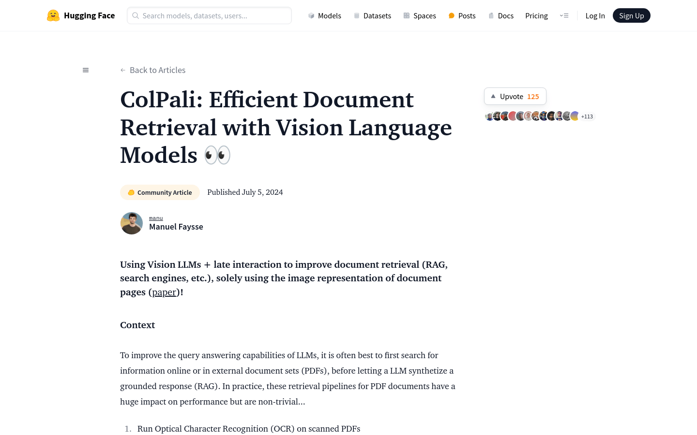Open the author's profile photo
Image resolution: width=697 pixels, height=435 pixels.
click(x=132, y=223)
